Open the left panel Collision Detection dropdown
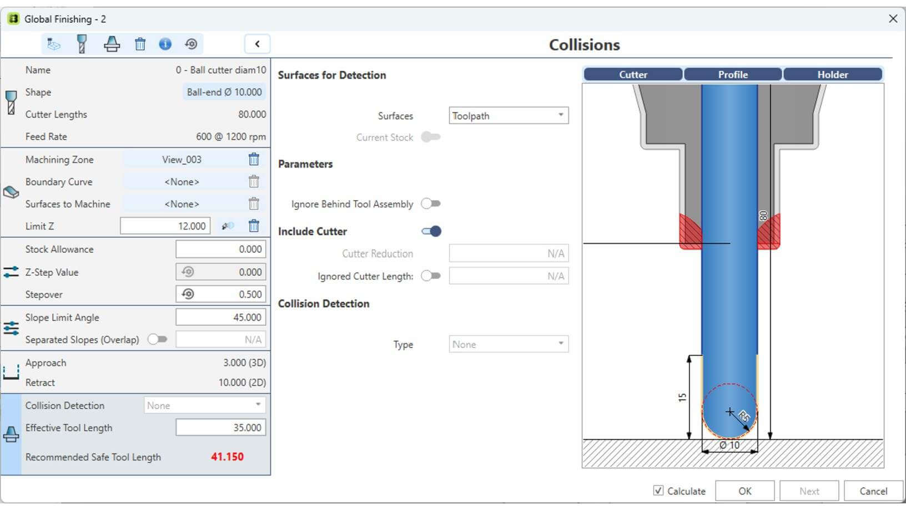The width and height of the screenshot is (906, 510). [x=204, y=405]
